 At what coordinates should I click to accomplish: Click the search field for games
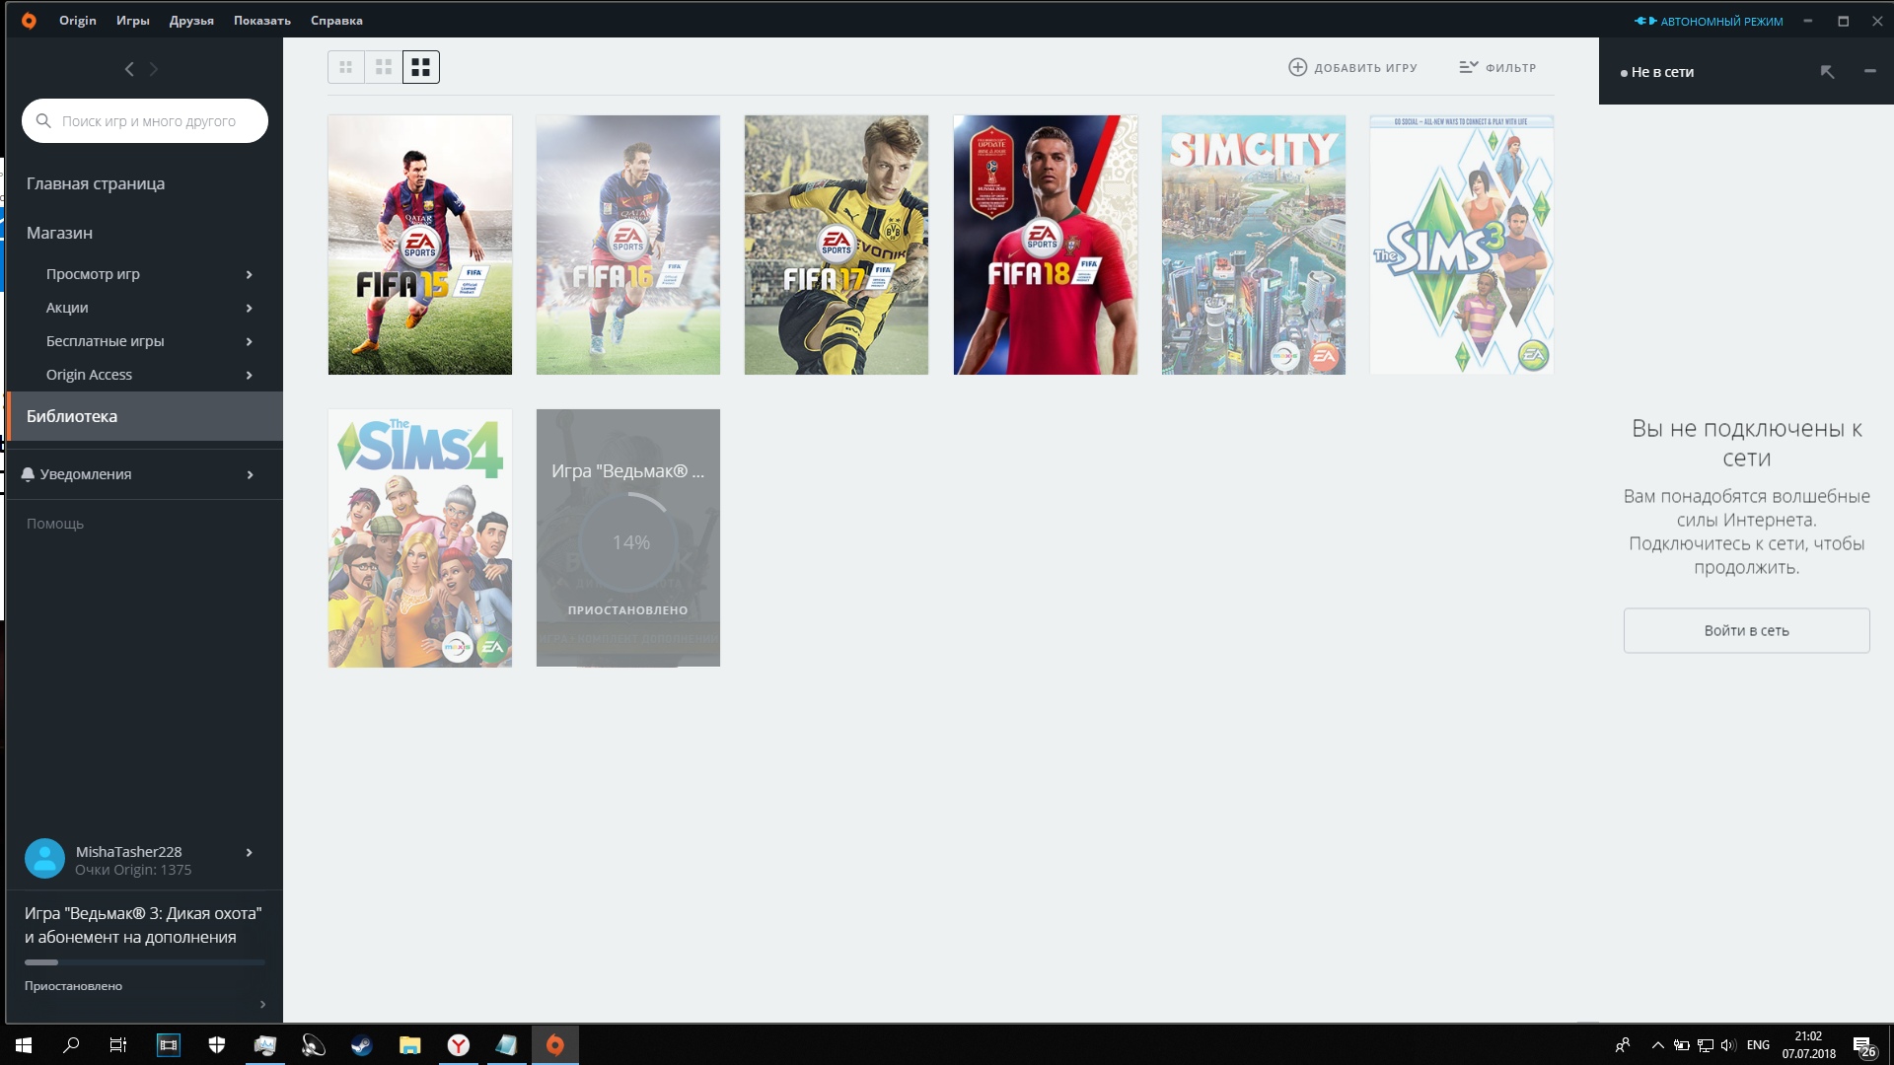(145, 120)
